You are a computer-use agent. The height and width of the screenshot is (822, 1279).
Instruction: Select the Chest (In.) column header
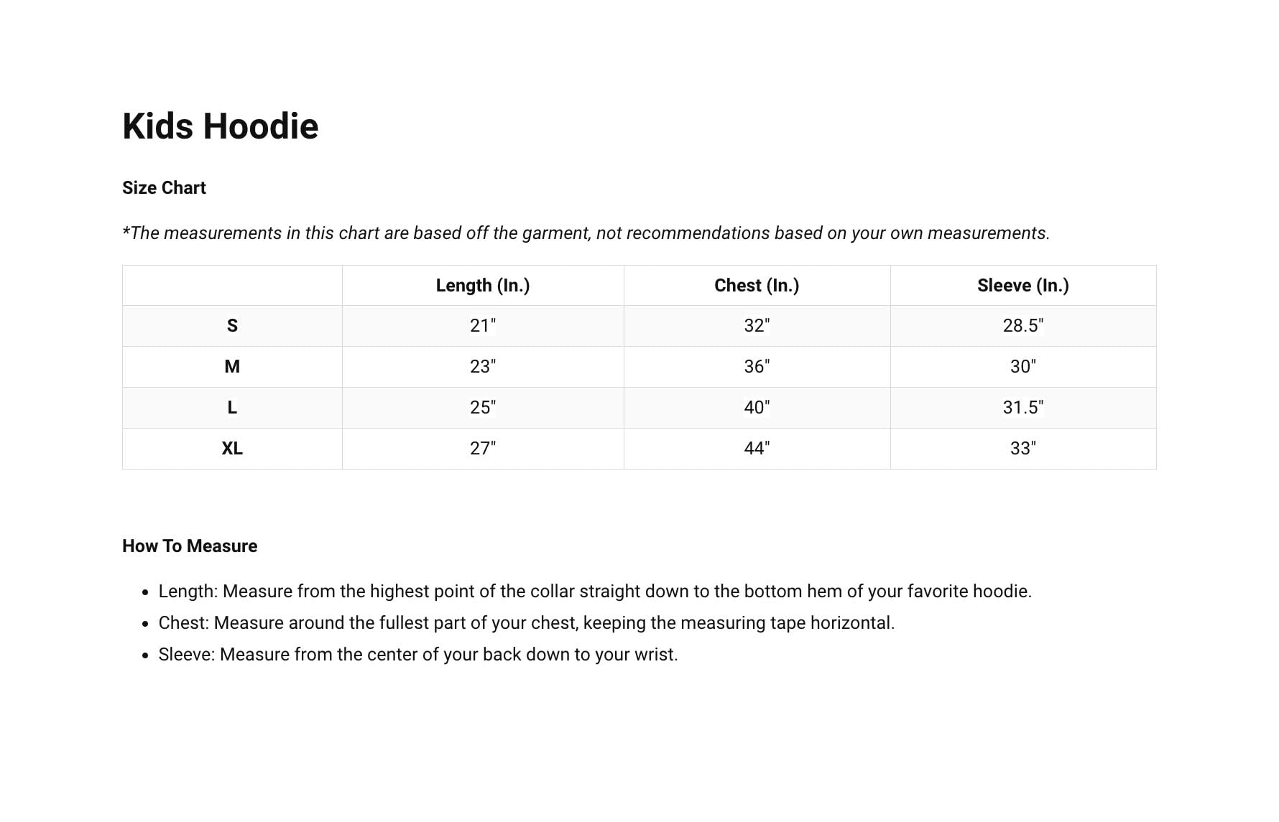pos(757,286)
